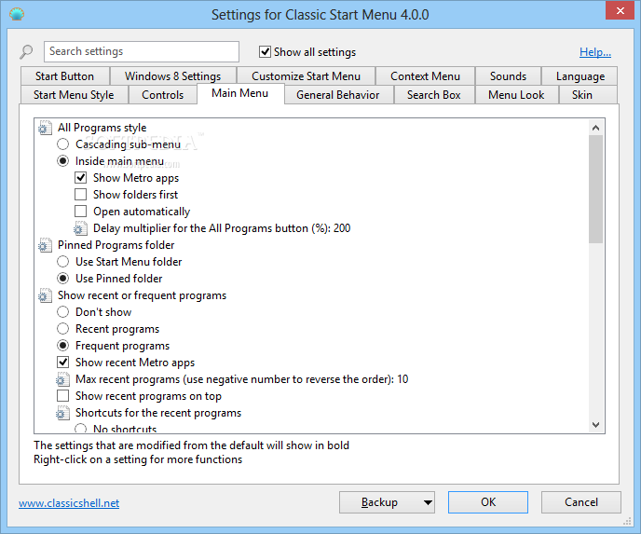Close the settings window
The width and height of the screenshot is (641, 534).
[x=621, y=10]
